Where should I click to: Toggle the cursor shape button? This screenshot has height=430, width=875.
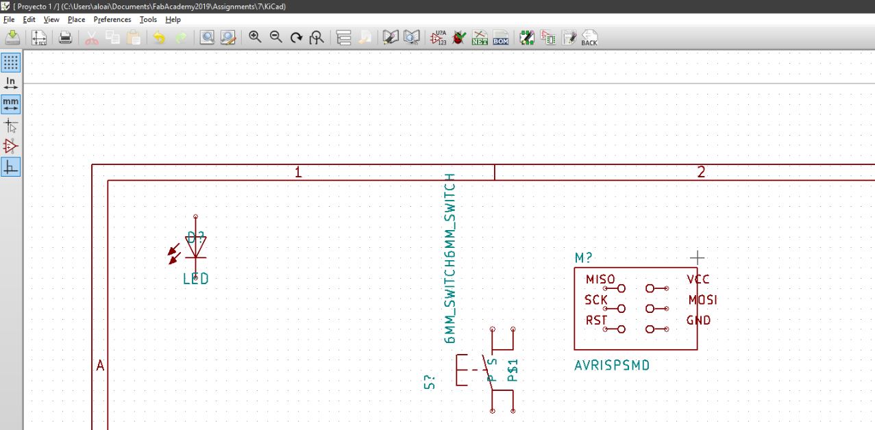(x=10, y=125)
